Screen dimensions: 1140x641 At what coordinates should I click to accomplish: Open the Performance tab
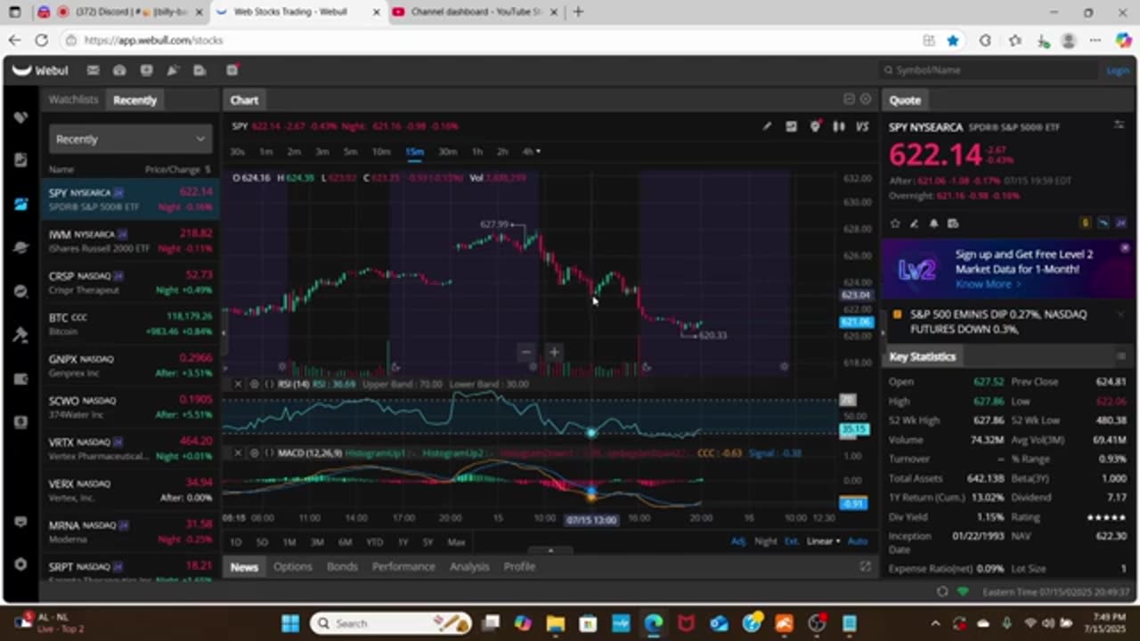pos(403,566)
